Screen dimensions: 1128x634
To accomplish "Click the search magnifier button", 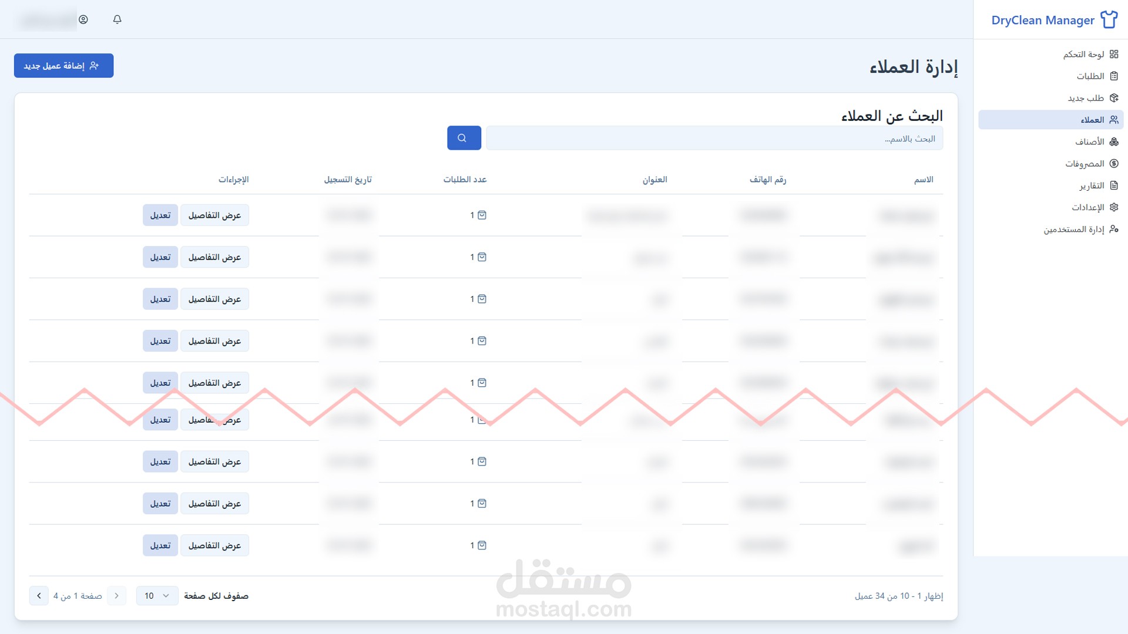I will tap(464, 138).
